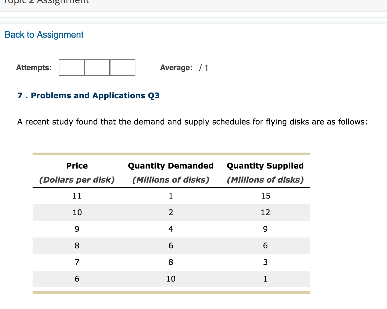The image size is (387, 309).
Task: Click the Back to Assignment link
Action: tap(43, 34)
